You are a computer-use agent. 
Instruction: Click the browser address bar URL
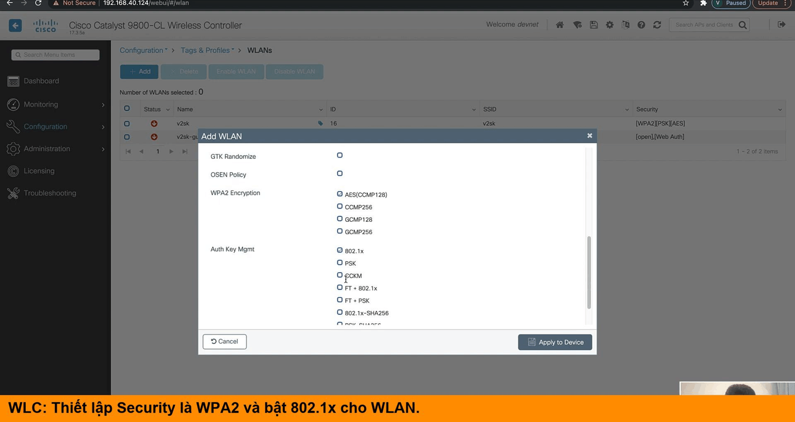tap(146, 3)
